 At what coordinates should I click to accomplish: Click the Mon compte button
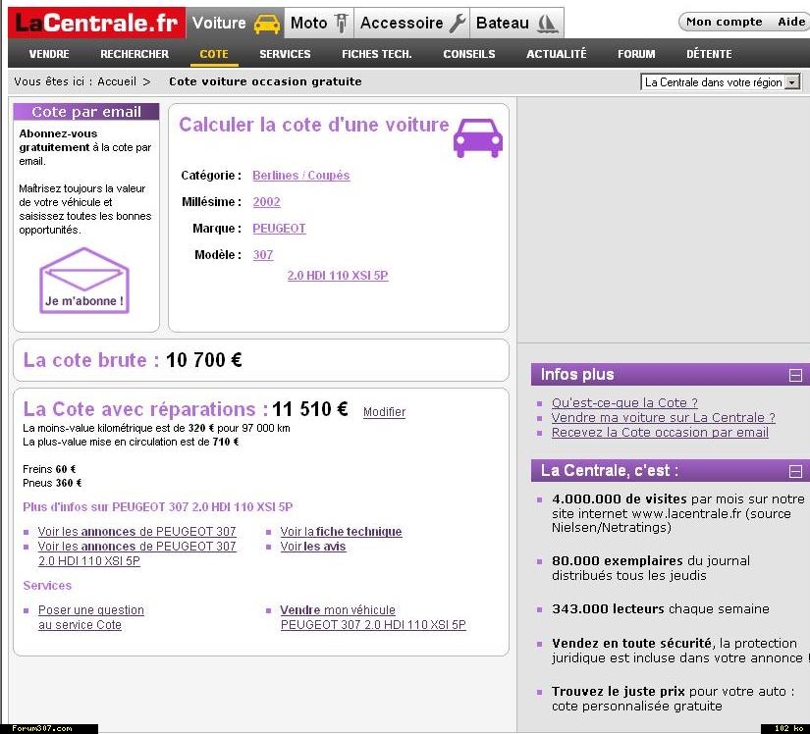click(x=726, y=22)
